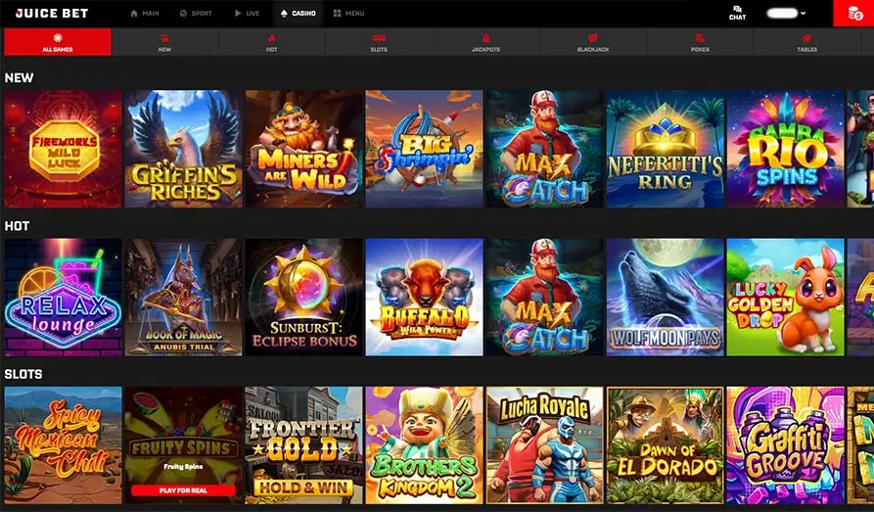Open Wolf Moon Pays game
Viewport: 874px width, 512px height.
pos(665,298)
